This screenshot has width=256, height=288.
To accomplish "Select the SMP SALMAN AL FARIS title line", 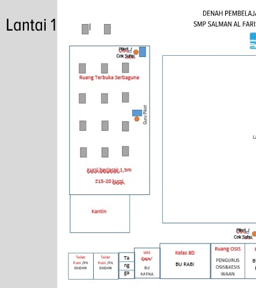I will click(225, 24).
